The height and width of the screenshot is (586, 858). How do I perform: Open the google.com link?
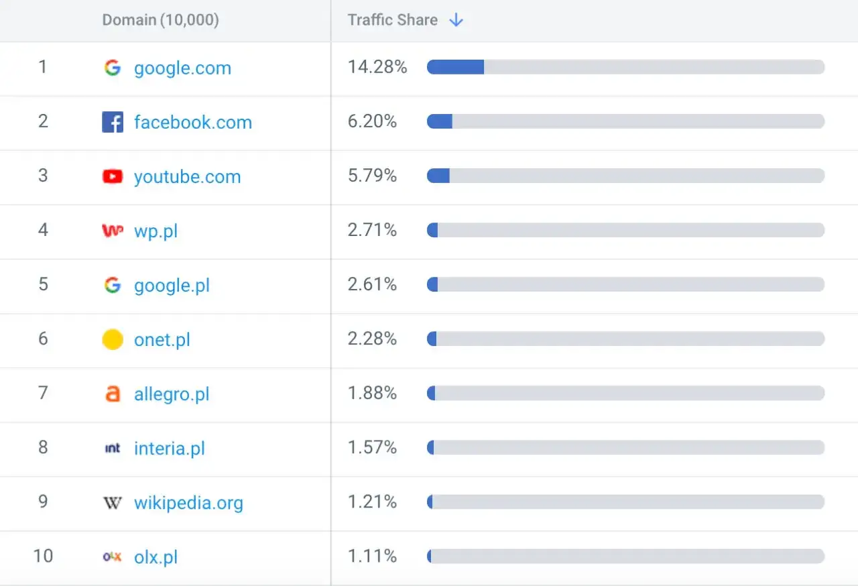[x=182, y=68]
